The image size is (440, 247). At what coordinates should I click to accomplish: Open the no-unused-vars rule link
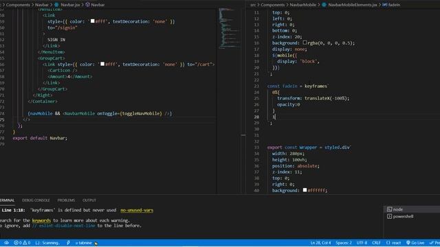137,210
